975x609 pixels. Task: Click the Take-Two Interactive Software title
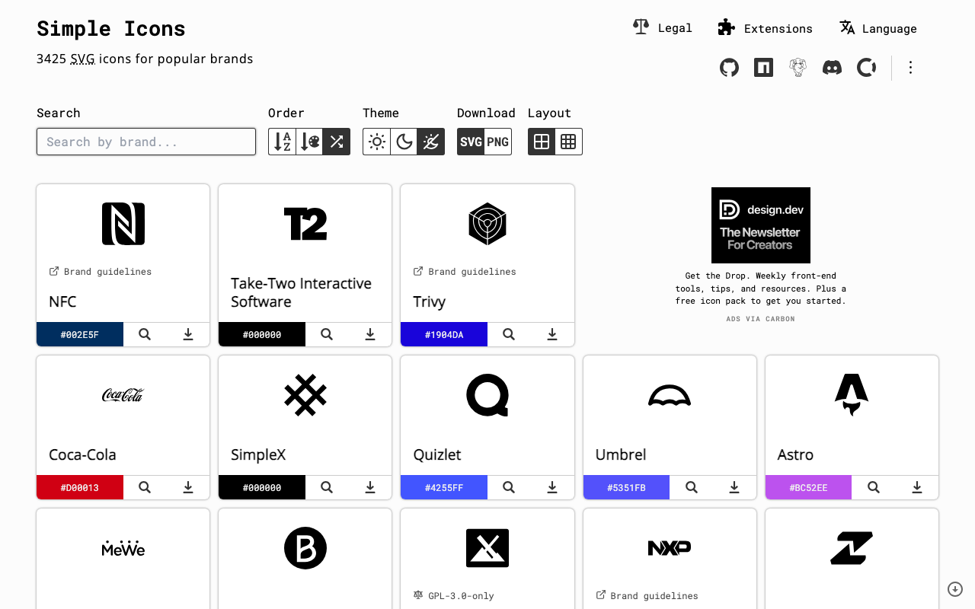click(x=302, y=292)
